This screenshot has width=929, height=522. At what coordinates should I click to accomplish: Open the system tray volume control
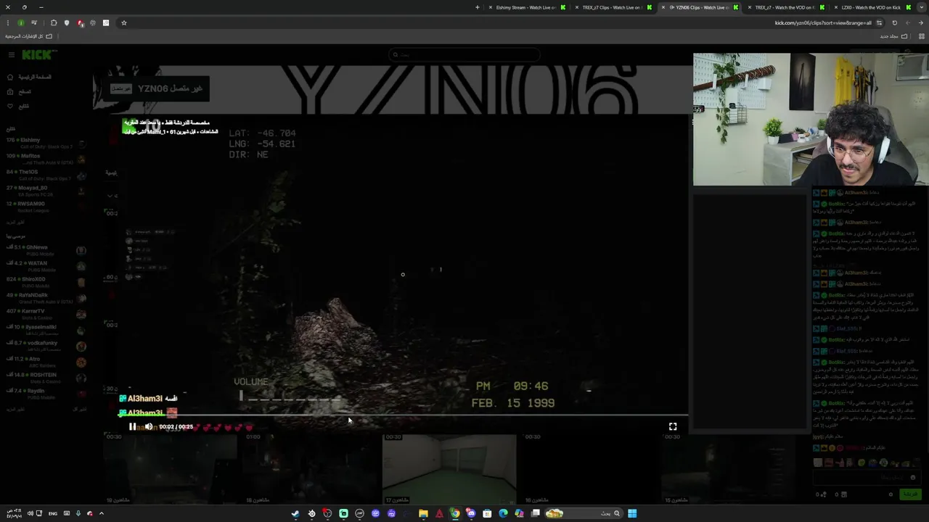point(30,513)
